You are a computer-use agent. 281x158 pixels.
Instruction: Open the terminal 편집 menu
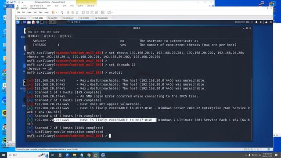(x=43, y=32)
